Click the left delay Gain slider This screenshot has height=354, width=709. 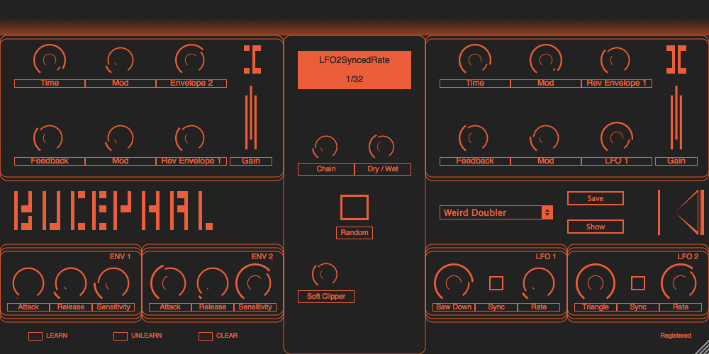(251, 118)
